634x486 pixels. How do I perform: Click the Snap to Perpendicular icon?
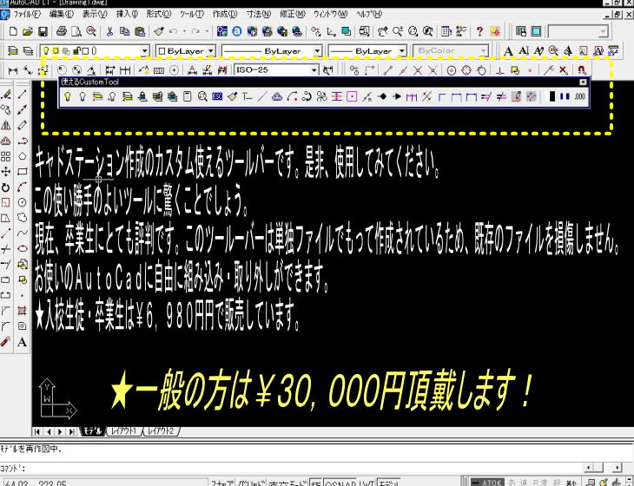[499, 70]
